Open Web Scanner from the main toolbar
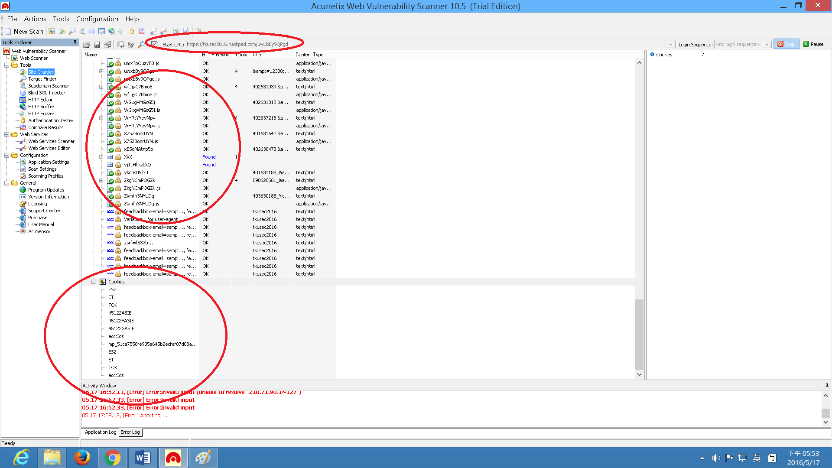Viewport: 832px width, 468px height. 52,31
